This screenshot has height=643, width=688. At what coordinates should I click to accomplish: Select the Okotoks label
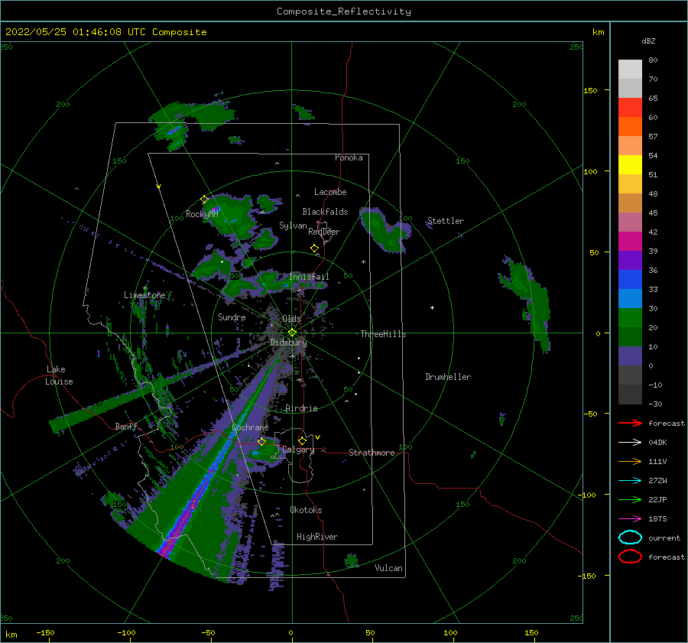pyautogui.click(x=306, y=510)
